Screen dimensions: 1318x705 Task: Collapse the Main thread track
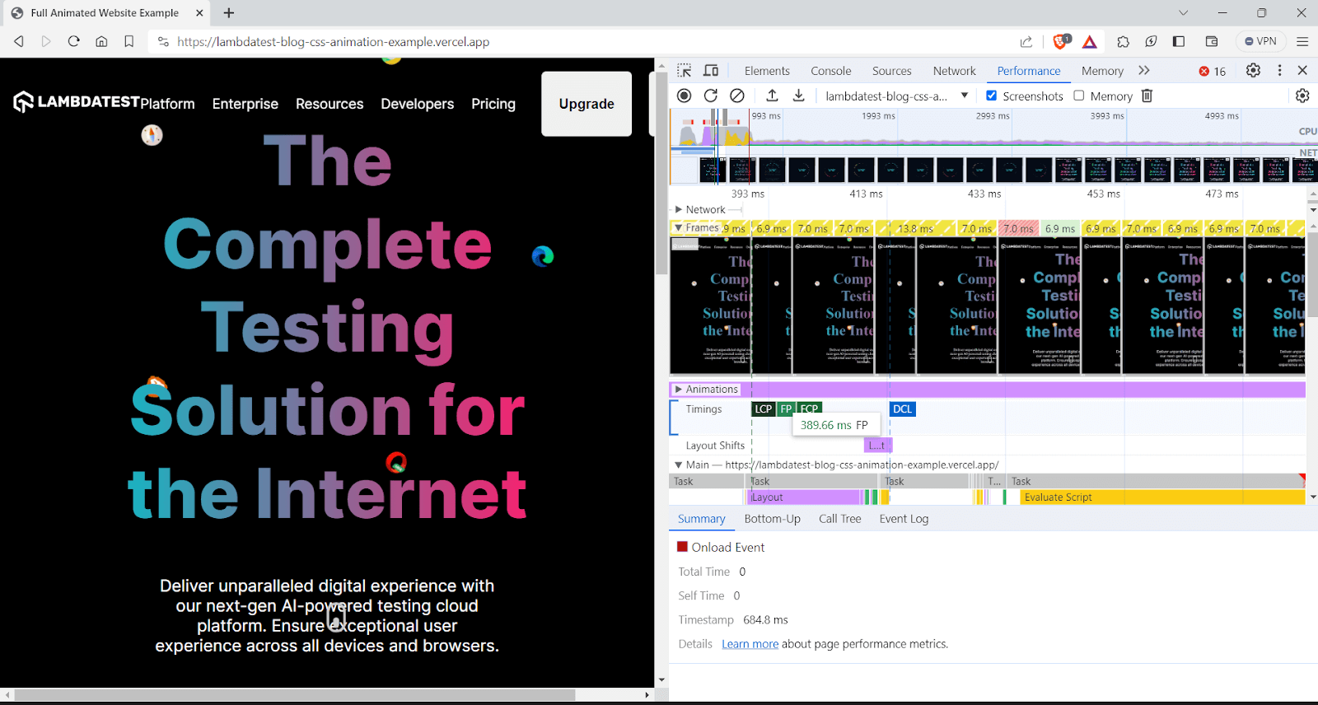click(x=679, y=465)
